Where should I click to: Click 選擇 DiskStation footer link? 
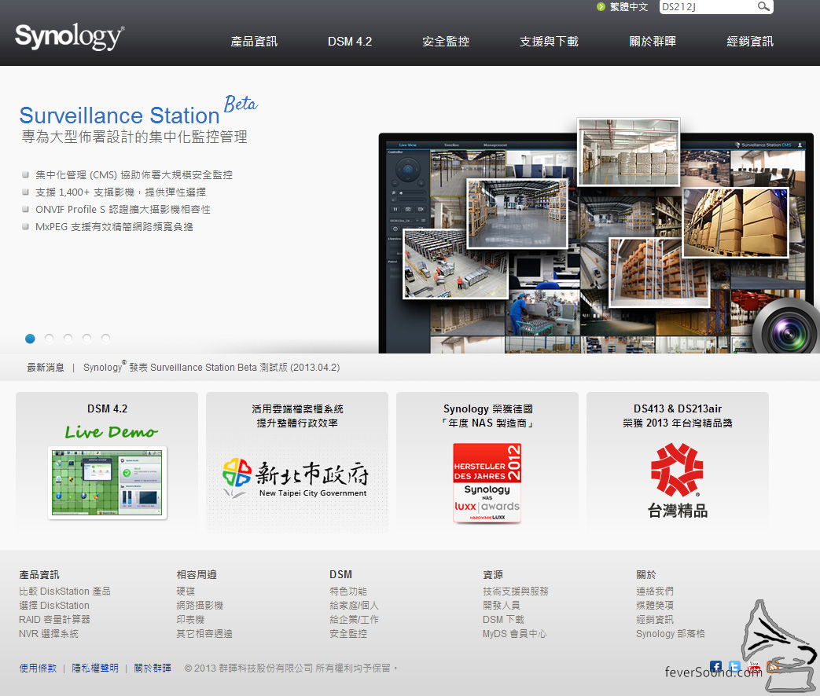[x=54, y=605]
